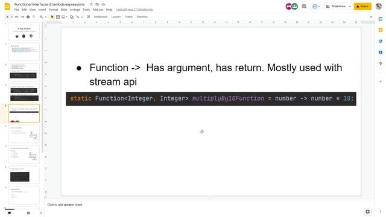View cloud document status icon
The height and width of the screenshot is (217, 386).
[103, 4]
